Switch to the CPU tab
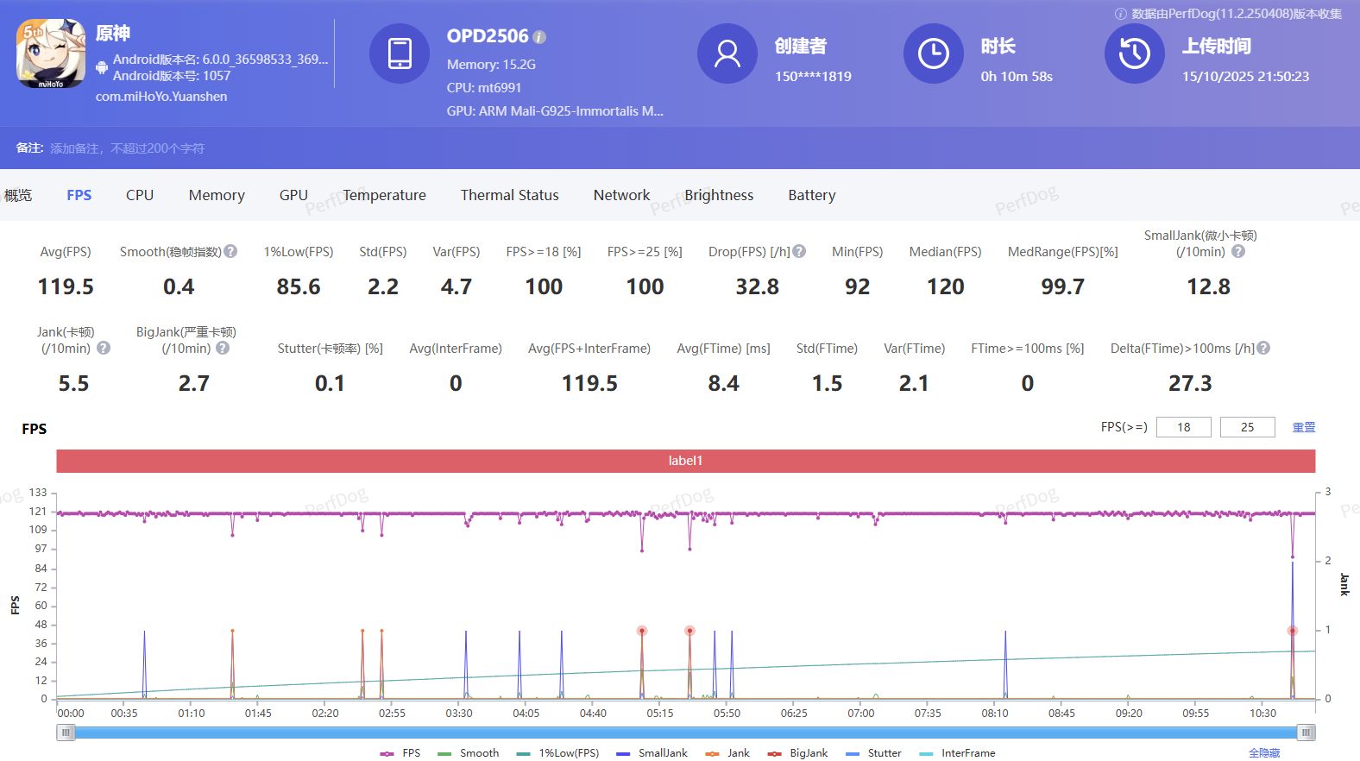 (140, 195)
